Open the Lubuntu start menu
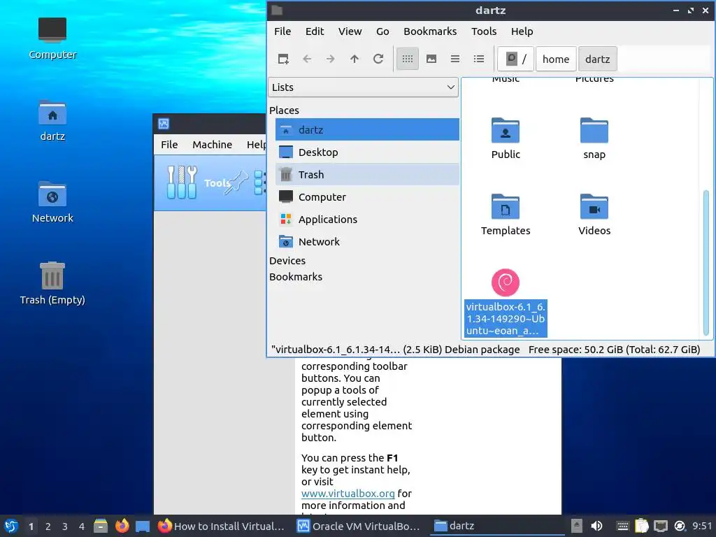This screenshot has height=537, width=716. pos(11,526)
